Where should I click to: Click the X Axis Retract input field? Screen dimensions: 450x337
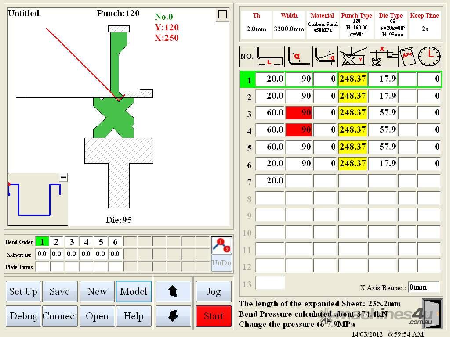click(x=423, y=287)
